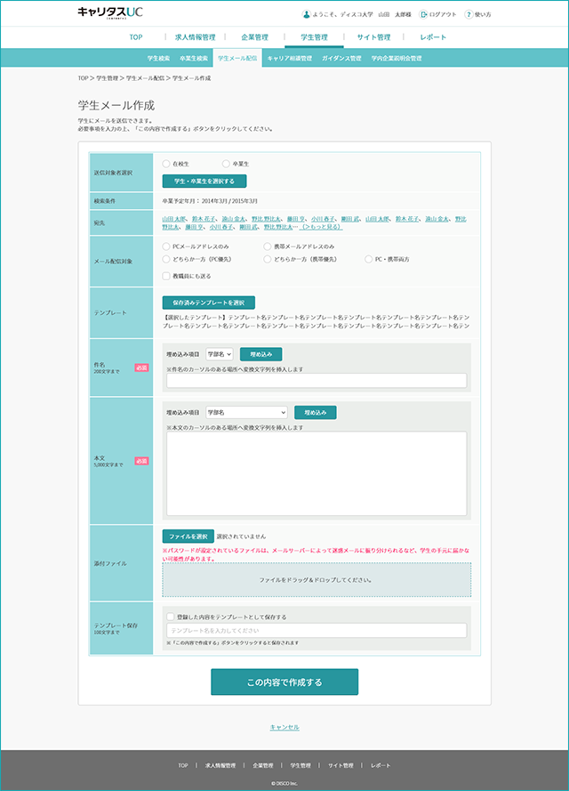Switch to the 学生検索 sub-tab

[159, 58]
